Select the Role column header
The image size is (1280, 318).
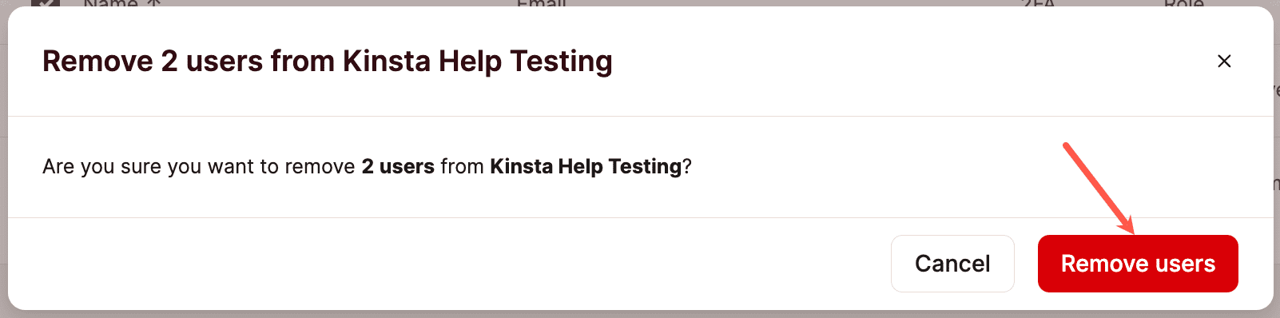1183,3
